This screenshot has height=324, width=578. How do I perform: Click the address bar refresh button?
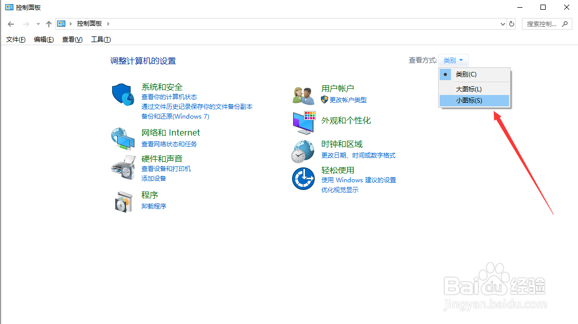512,24
